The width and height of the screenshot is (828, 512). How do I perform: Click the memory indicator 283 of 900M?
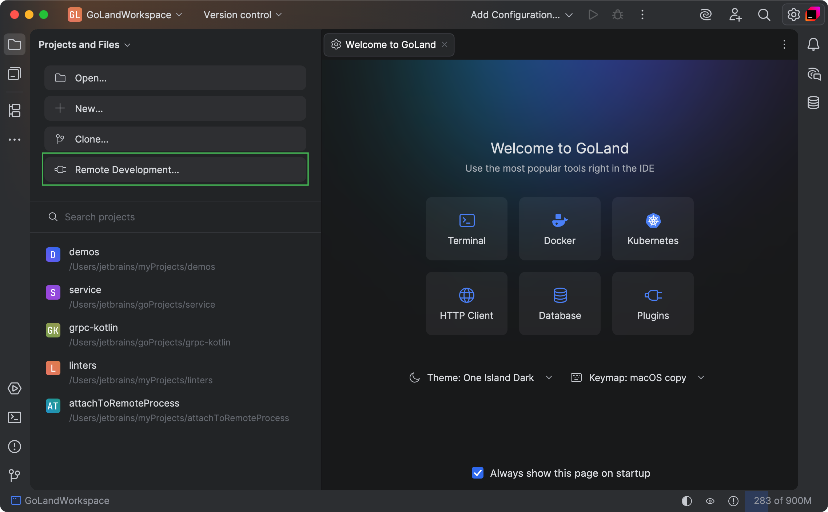click(x=783, y=501)
